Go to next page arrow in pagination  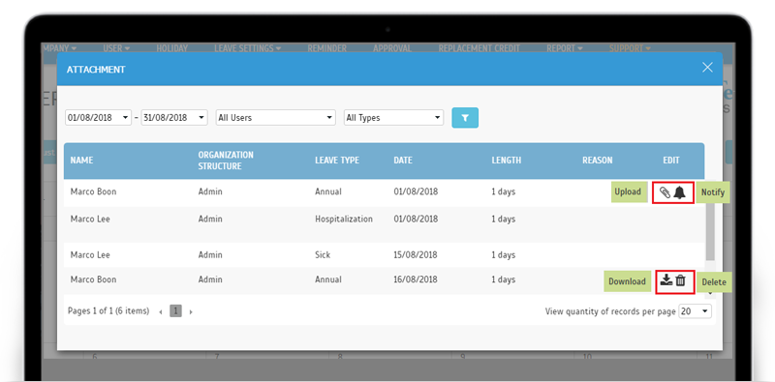(x=191, y=312)
